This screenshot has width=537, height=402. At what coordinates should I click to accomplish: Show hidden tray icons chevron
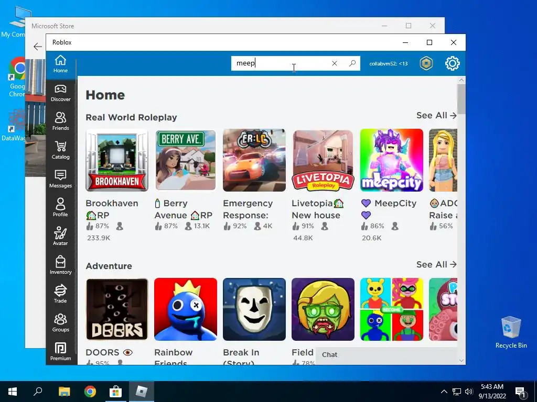444,392
